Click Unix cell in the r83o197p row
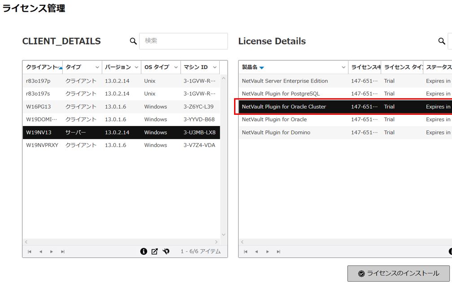The height and width of the screenshot is (283, 452). pyautogui.click(x=150, y=81)
